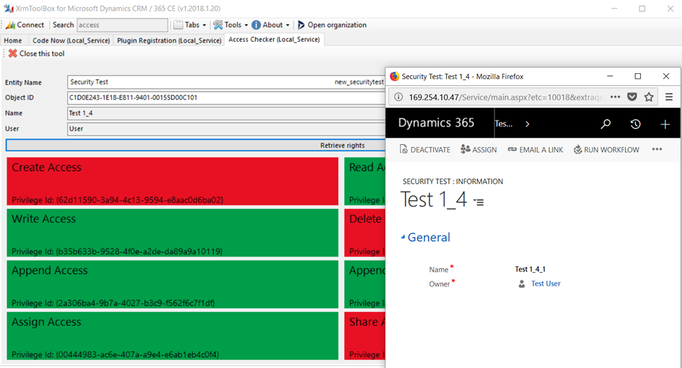Image resolution: width=682 pixels, height=368 pixels.
Task: Switch to the Home tab
Action: pos(13,41)
